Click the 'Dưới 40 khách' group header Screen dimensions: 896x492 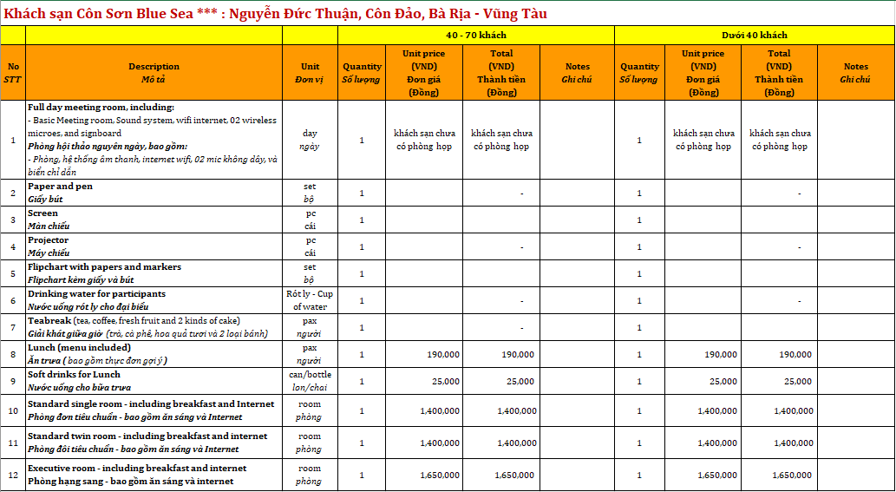[755, 36]
